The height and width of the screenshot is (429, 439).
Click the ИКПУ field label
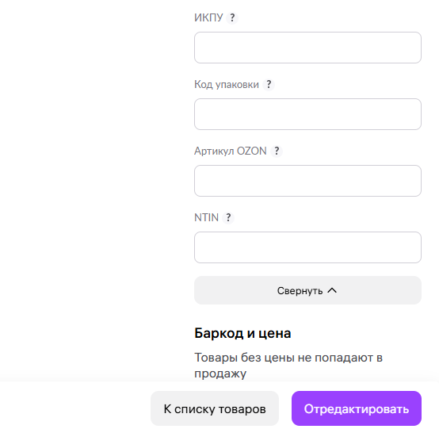(208, 17)
